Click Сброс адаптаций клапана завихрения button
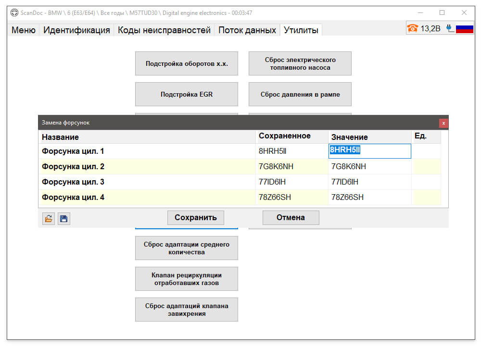481x348 pixels. pos(187,310)
